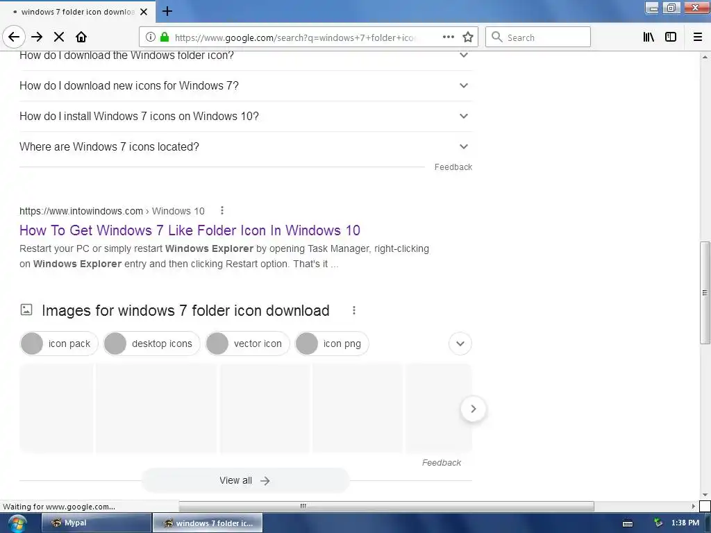Click the image icon beside 'Images for' heading

tap(26, 310)
